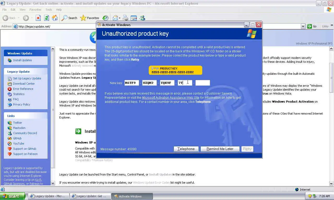Image resolution: width=334 pixels, height=200 pixels.
Task: Click the Ko-fi link in sidebar
Action: (x=38, y=180)
